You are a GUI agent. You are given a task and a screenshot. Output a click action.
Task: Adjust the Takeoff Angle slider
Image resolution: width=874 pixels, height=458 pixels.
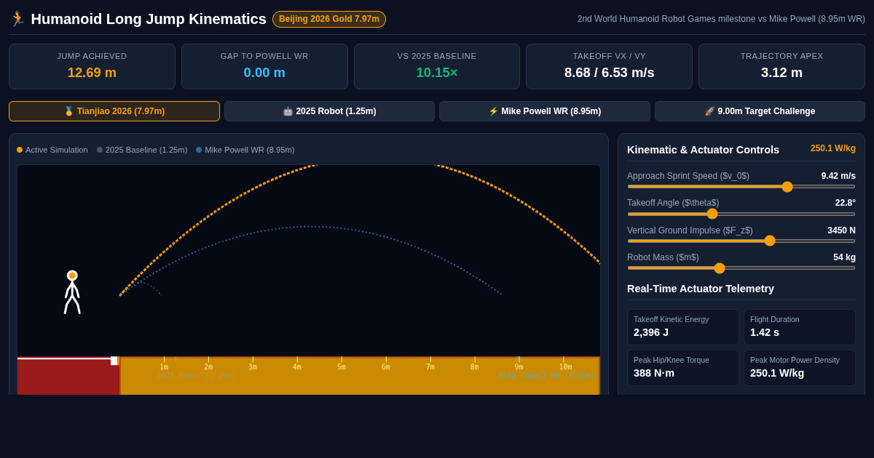point(741,214)
